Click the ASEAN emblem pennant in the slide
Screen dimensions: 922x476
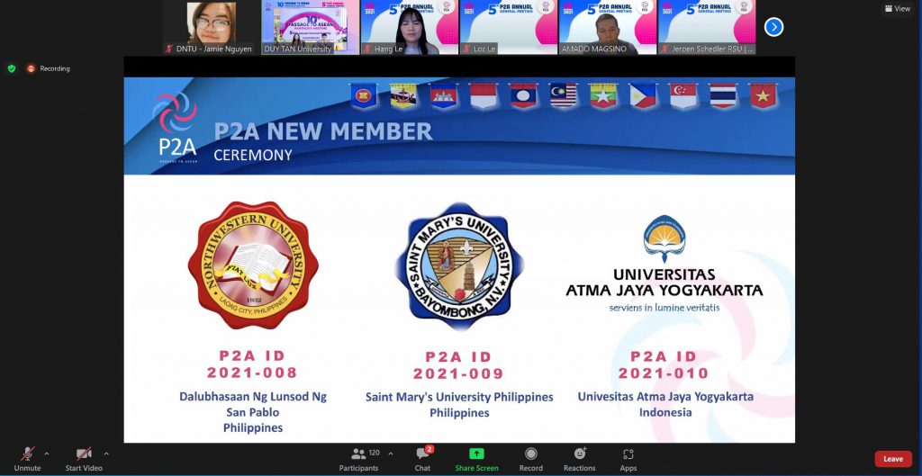[x=364, y=95]
